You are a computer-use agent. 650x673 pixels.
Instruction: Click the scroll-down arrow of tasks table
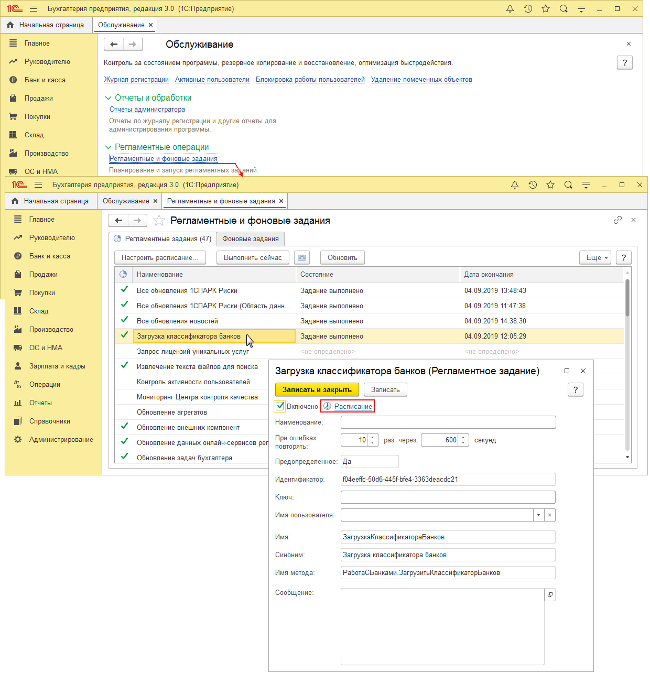(x=627, y=458)
